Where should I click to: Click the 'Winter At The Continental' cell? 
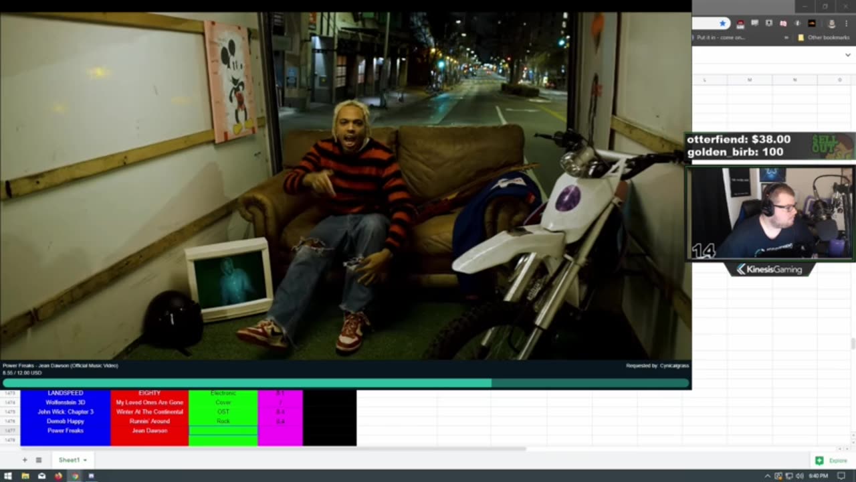click(x=150, y=412)
